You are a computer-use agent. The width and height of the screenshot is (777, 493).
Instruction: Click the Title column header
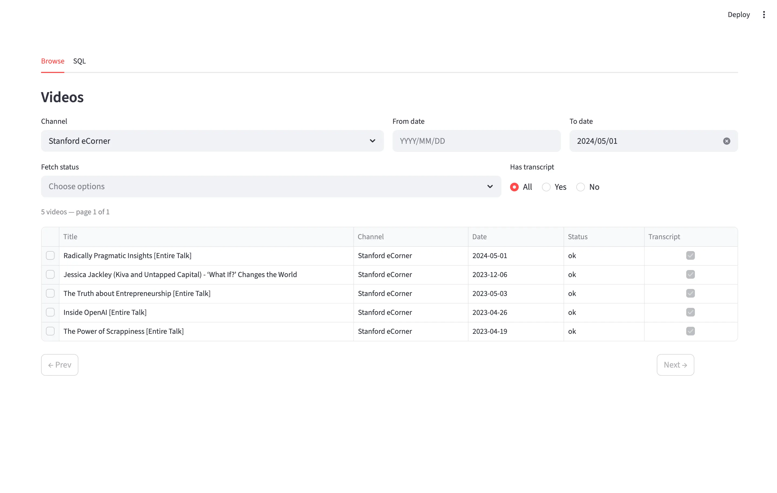206,237
